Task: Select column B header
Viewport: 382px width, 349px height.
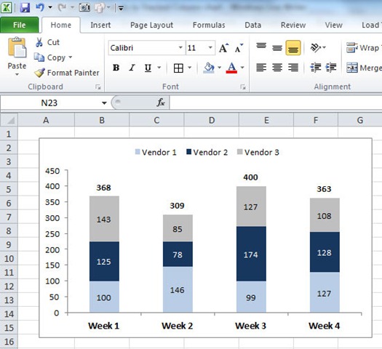Action: (x=102, y=120)
